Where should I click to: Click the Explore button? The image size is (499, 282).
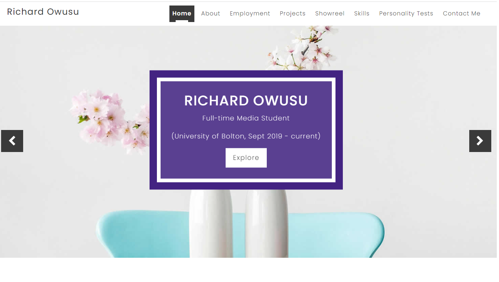click(246, 158)
